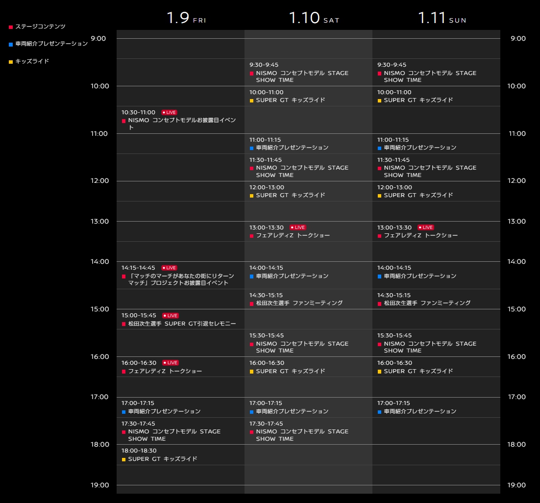Screen dimensions: 540x503
Task: Click the LIVE badge on Saturday's 13:00-13:30 event
Action: 297,227
